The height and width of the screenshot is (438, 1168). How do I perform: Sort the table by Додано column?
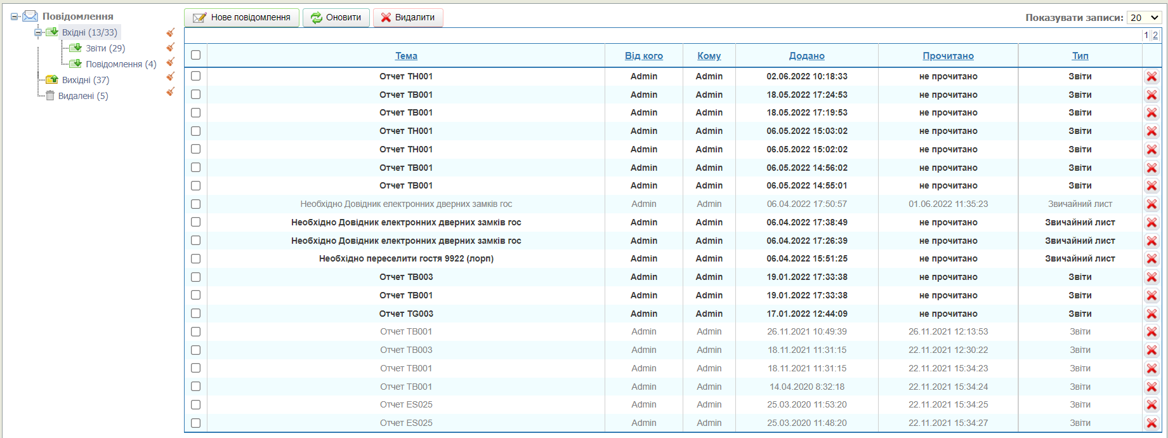(x=806, y=56)
